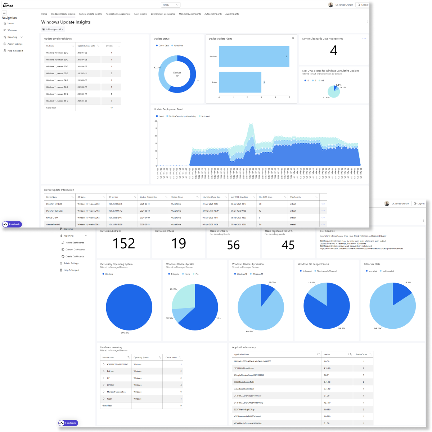Expand the LENOVO row in Hardware Inventory
Viewport: 432px width, 432px height.
104,385
